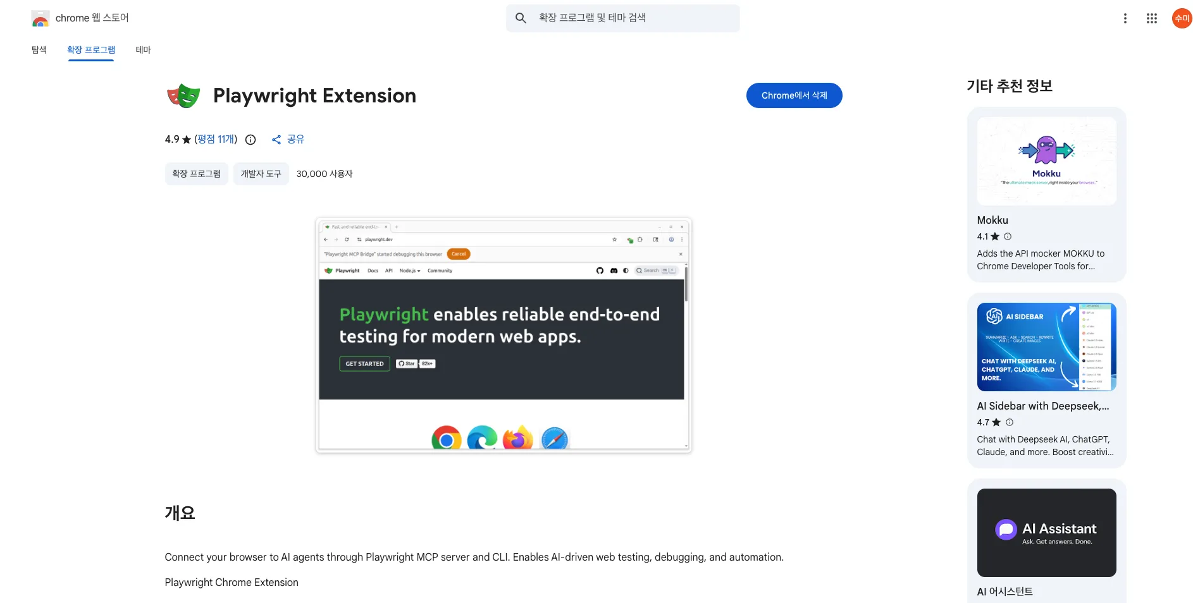Switch to the 테마 tab
1193x603 pixels.
(144, 50)
